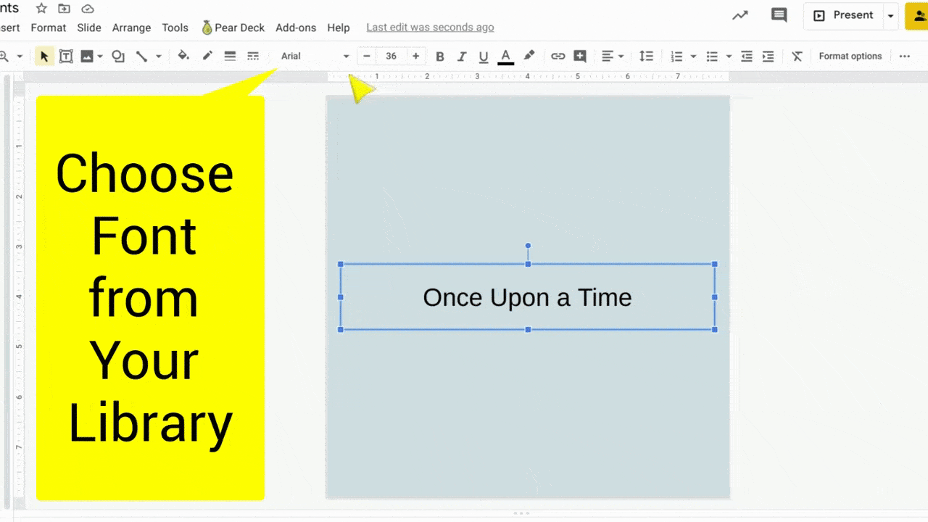This screenshot has width=928, height=522.
Task: Open the highlight color tool
Action: (529, 56)
